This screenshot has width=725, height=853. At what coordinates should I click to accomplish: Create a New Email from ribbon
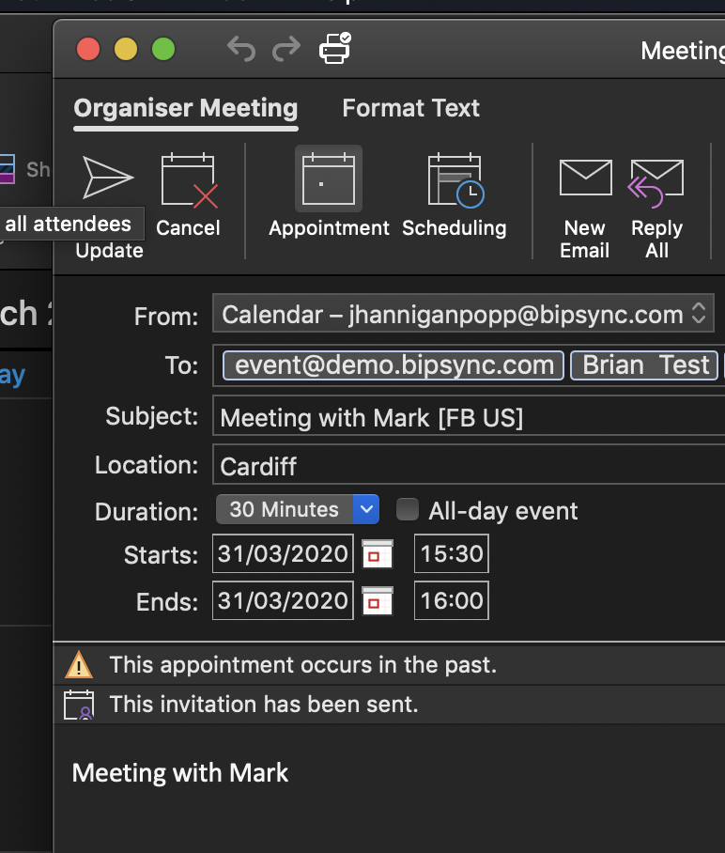coord(585,178)
